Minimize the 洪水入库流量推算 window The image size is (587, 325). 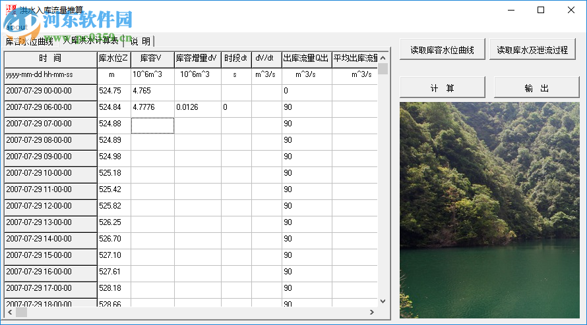point(511,10)
